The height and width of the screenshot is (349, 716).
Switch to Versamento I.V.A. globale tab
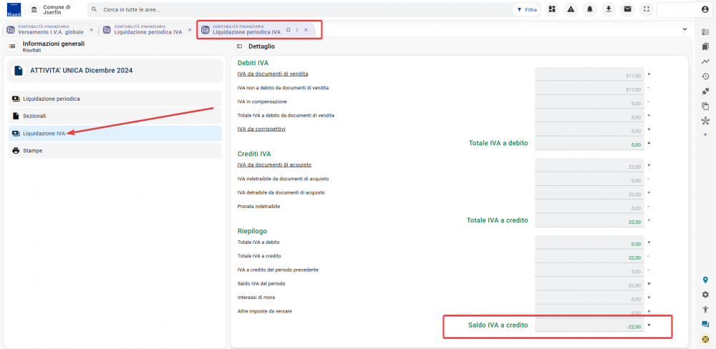pyautogui.click(x=51, y=29)
